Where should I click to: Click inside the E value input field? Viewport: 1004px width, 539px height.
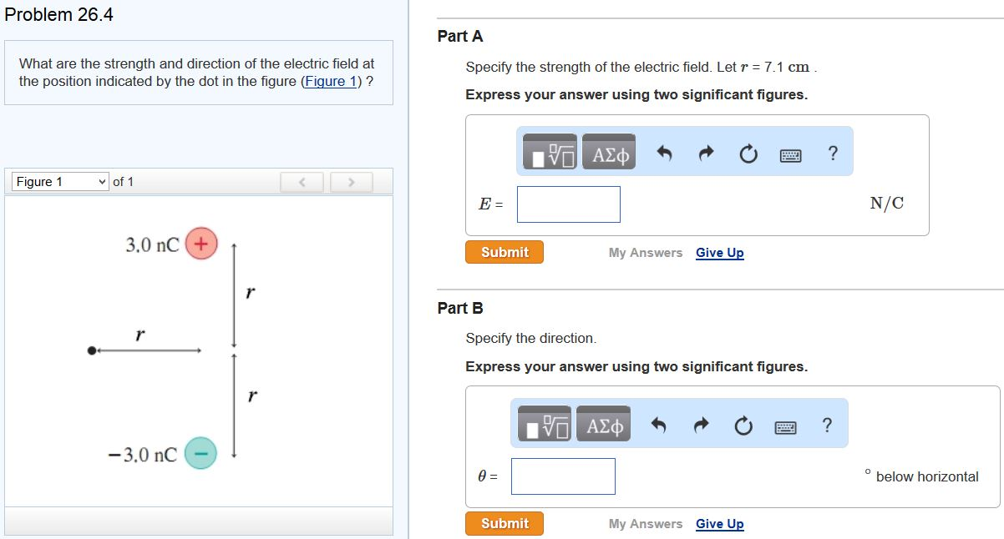coord(568,204)
